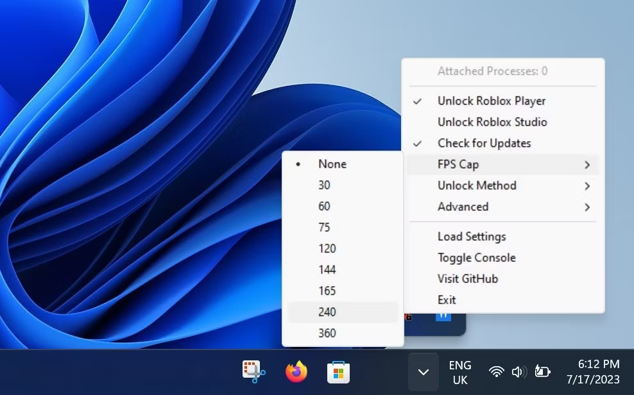Expand the hidden icons chevron on taskbar

(422, 371)
